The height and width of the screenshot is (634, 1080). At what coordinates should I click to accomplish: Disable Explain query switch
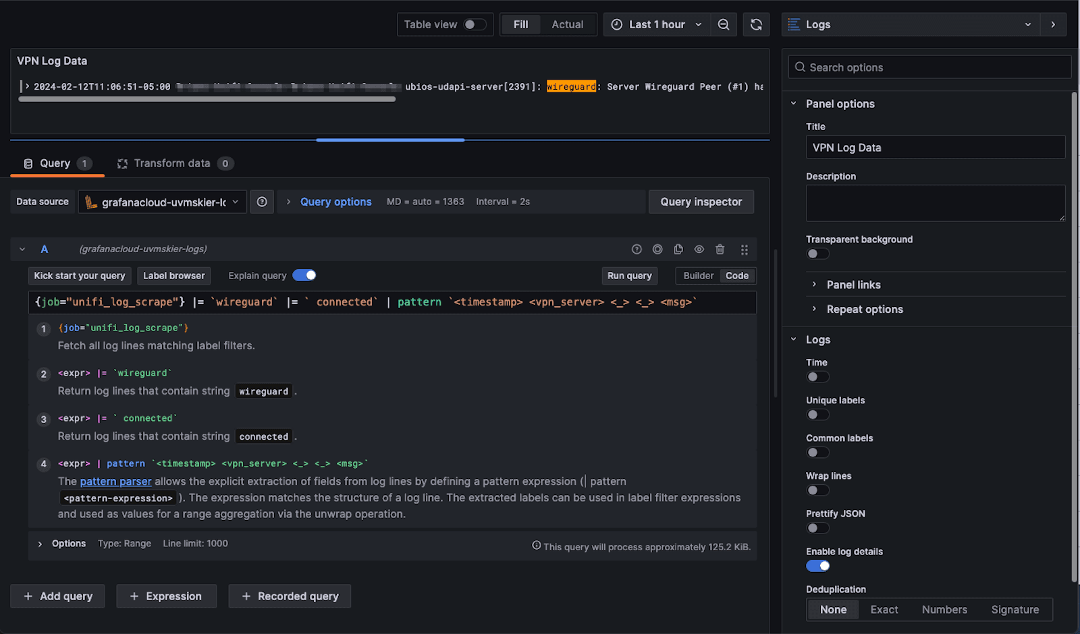click(x=304, y=275)
